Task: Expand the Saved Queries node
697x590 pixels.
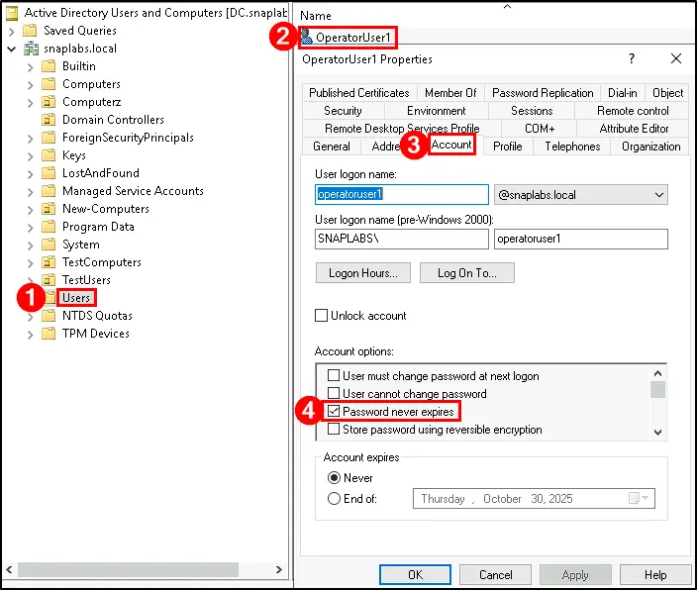Action: pyautogui.click(x=12, y=32)
